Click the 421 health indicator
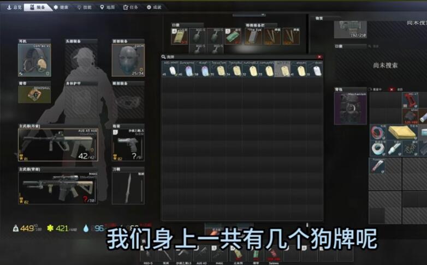 pos(62,228)
